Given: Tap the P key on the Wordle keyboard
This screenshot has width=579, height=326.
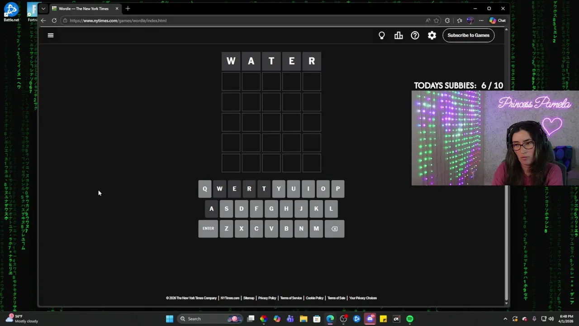Looking at the screenshot, I should coord(338,189).
